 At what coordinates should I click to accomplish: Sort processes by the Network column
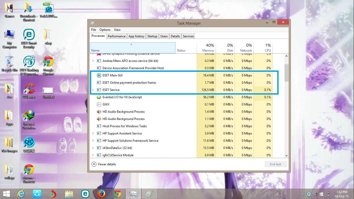tap(244, 48)
